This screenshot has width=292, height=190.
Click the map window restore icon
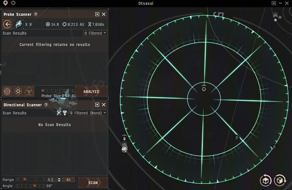click(x=274, y=3)
